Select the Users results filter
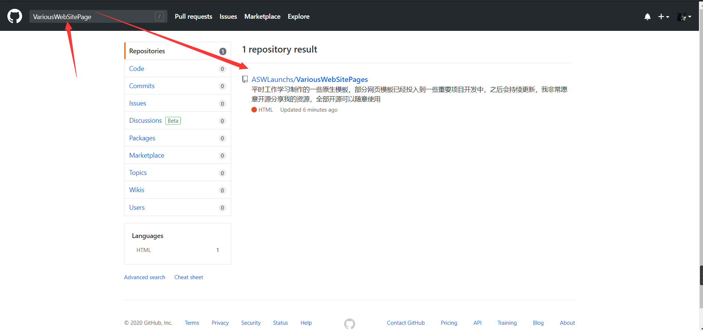Image resolution: width=703 pixels, height=331 pixels. [178, 208]
